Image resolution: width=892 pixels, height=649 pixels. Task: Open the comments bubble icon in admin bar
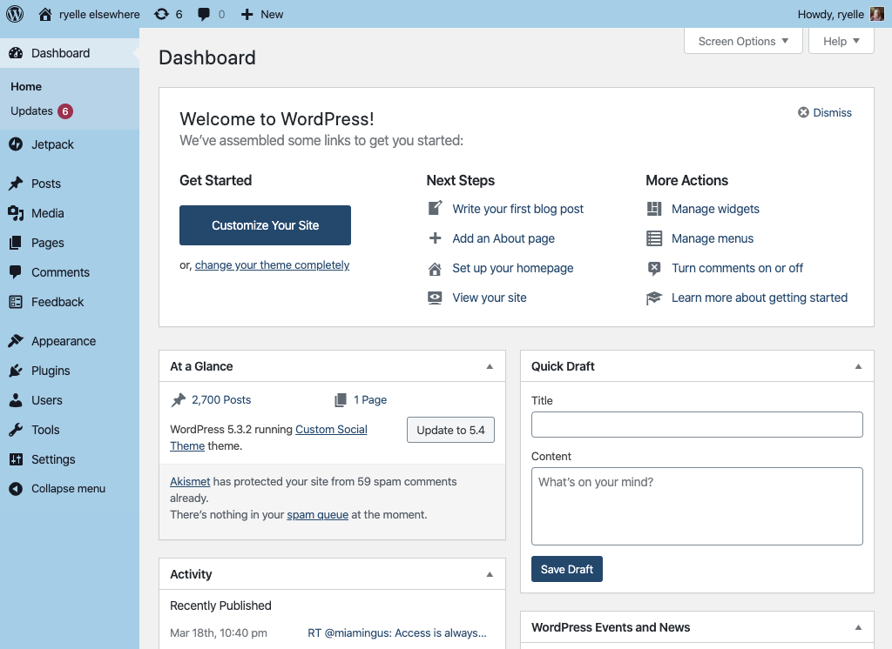[x=204, y=14]
